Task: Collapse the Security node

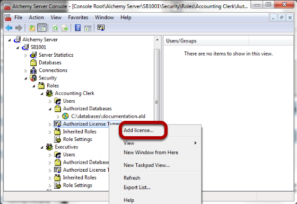Action: pos(26,78)
